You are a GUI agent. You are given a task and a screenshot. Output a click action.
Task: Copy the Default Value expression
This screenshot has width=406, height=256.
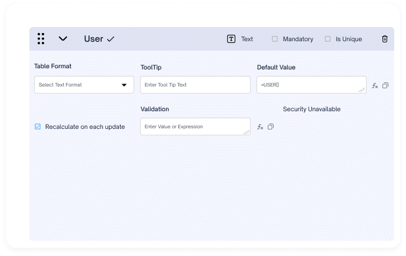click(x=385, y=85)
